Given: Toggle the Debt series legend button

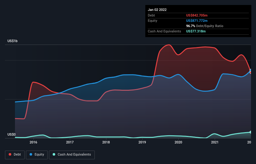Looking at the screenshot, I should click(x=15, y=155).
